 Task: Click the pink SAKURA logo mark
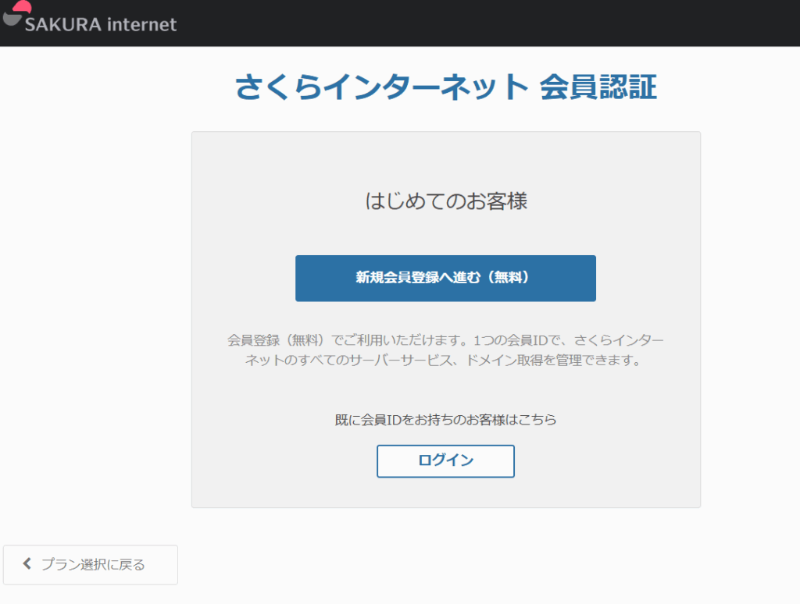(21, 7)
